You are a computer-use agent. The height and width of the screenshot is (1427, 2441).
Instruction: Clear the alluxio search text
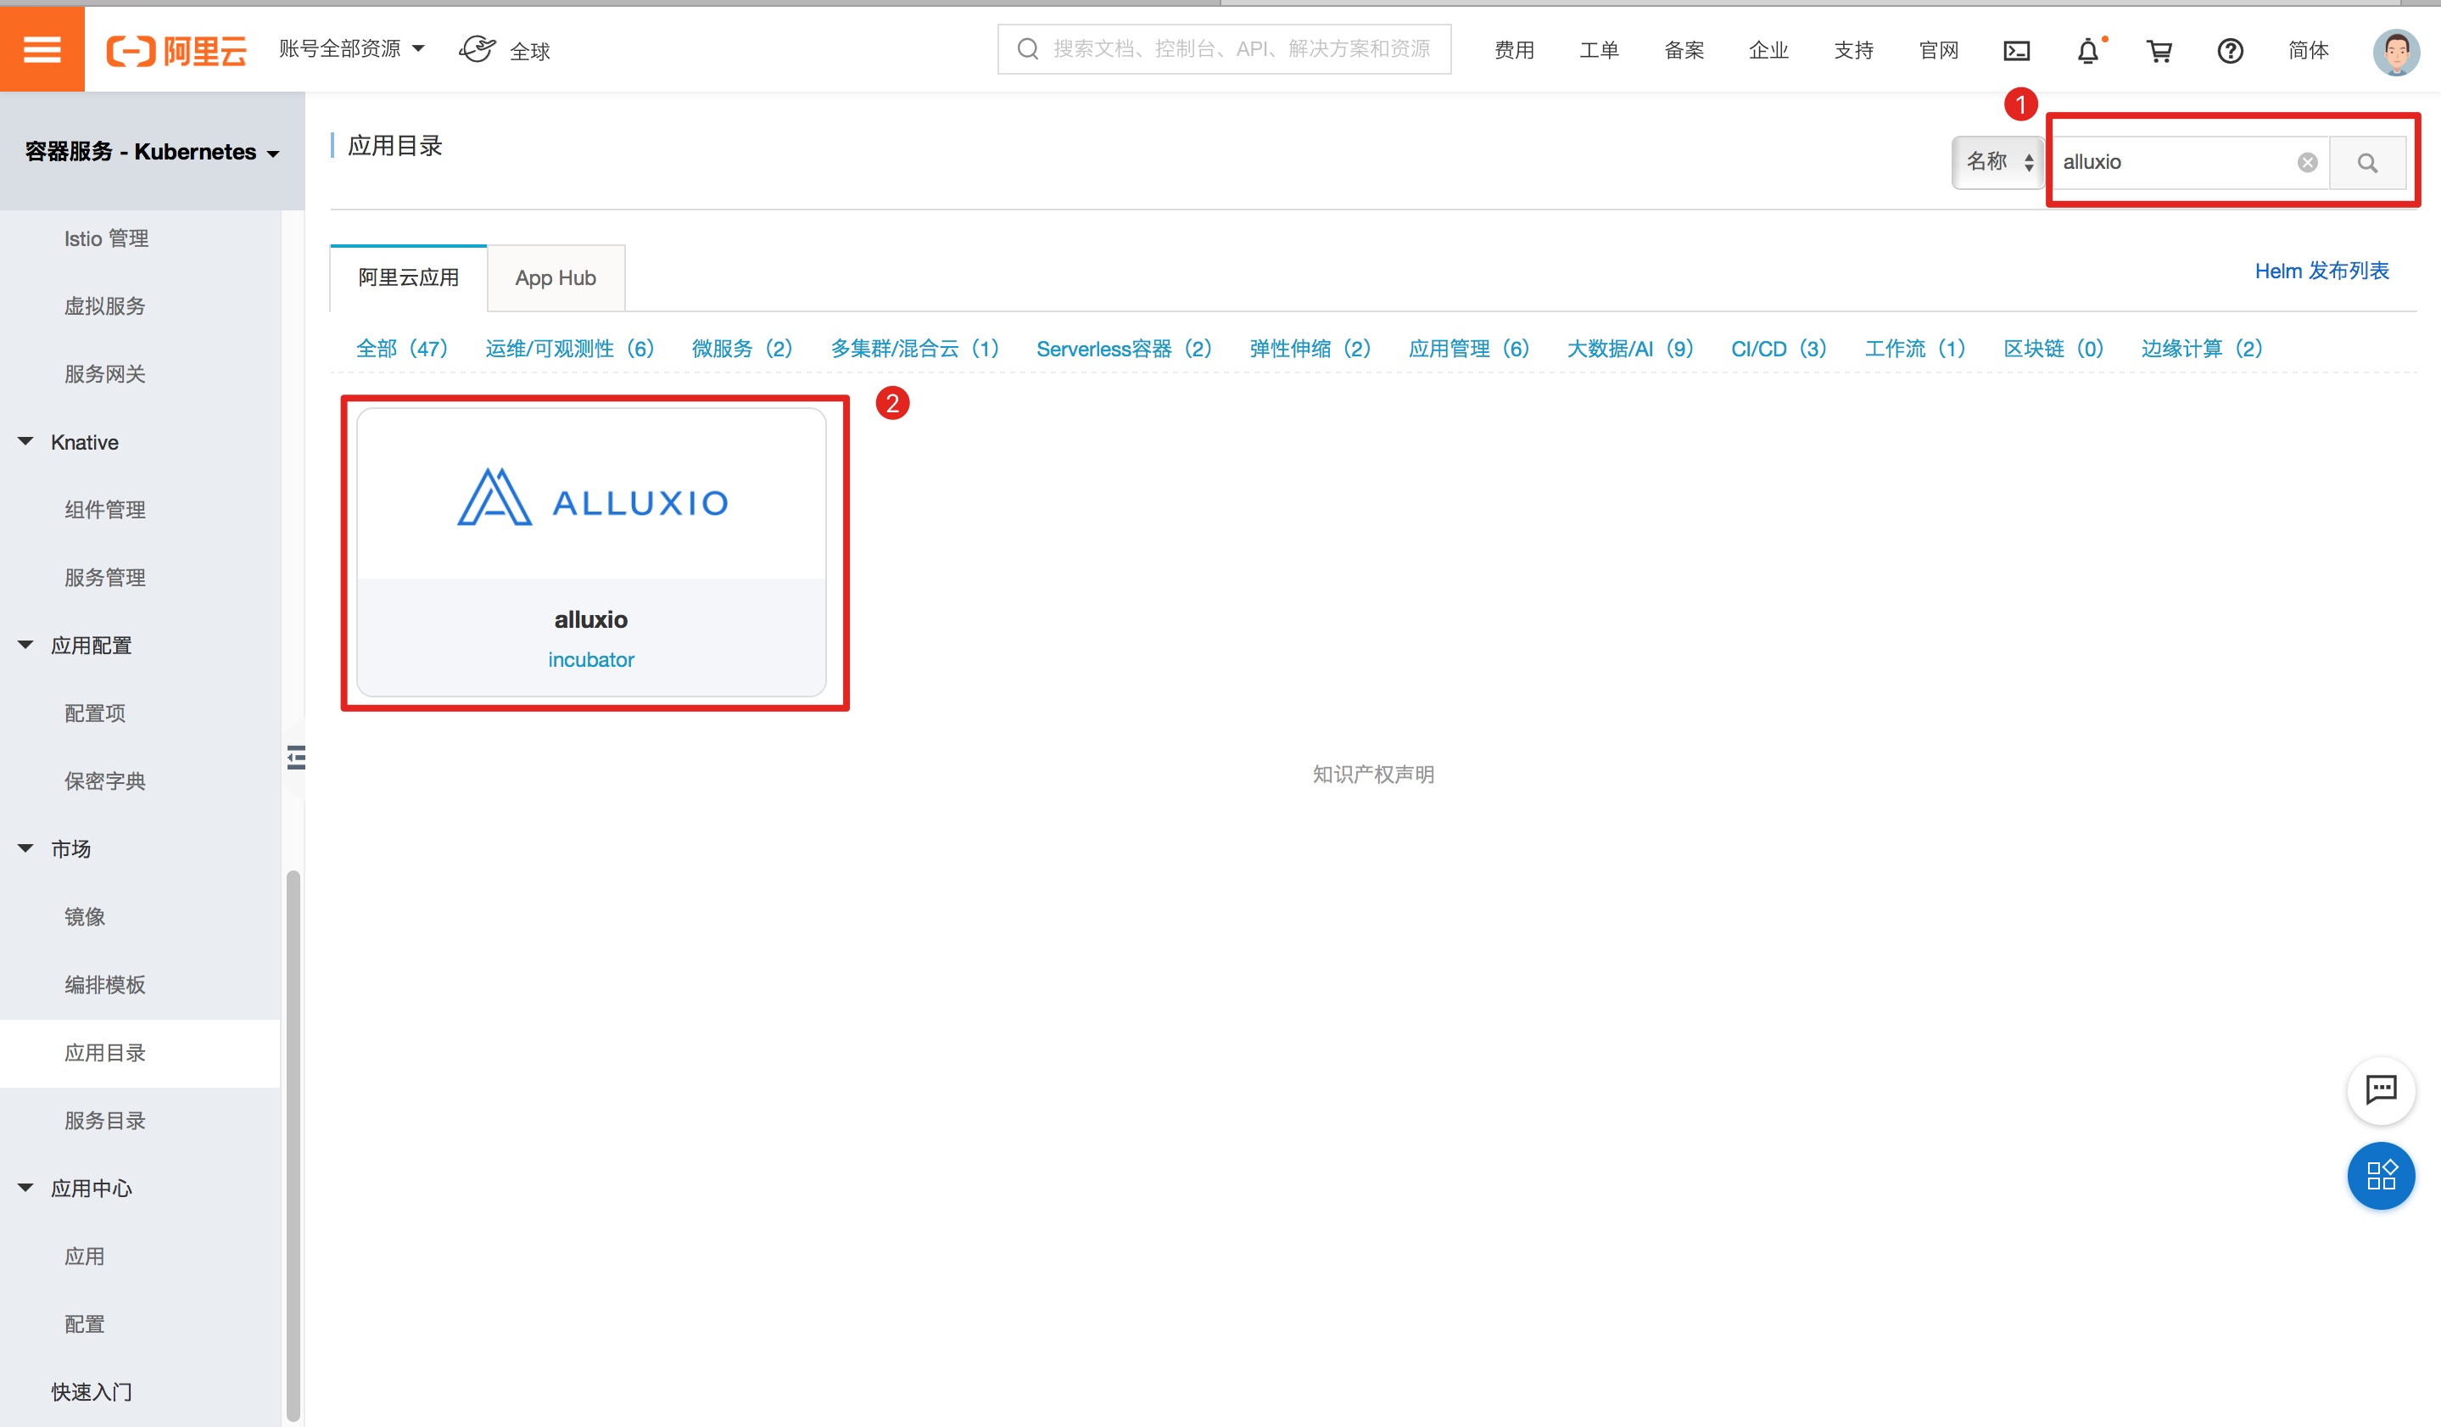pos(2307,162)
